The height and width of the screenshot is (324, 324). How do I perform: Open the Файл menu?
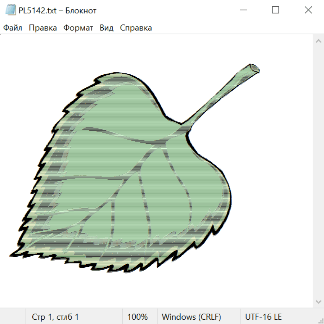click(x=13, y=28)
